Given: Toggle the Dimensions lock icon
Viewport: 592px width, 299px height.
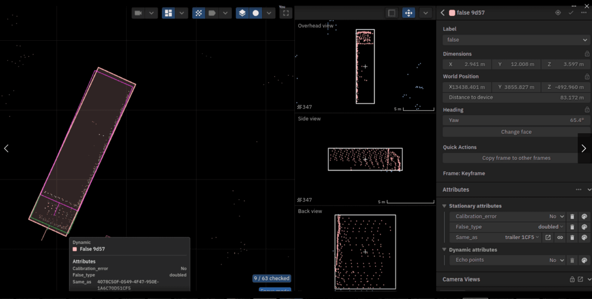Looking at the screenshot, I should 587,54.
